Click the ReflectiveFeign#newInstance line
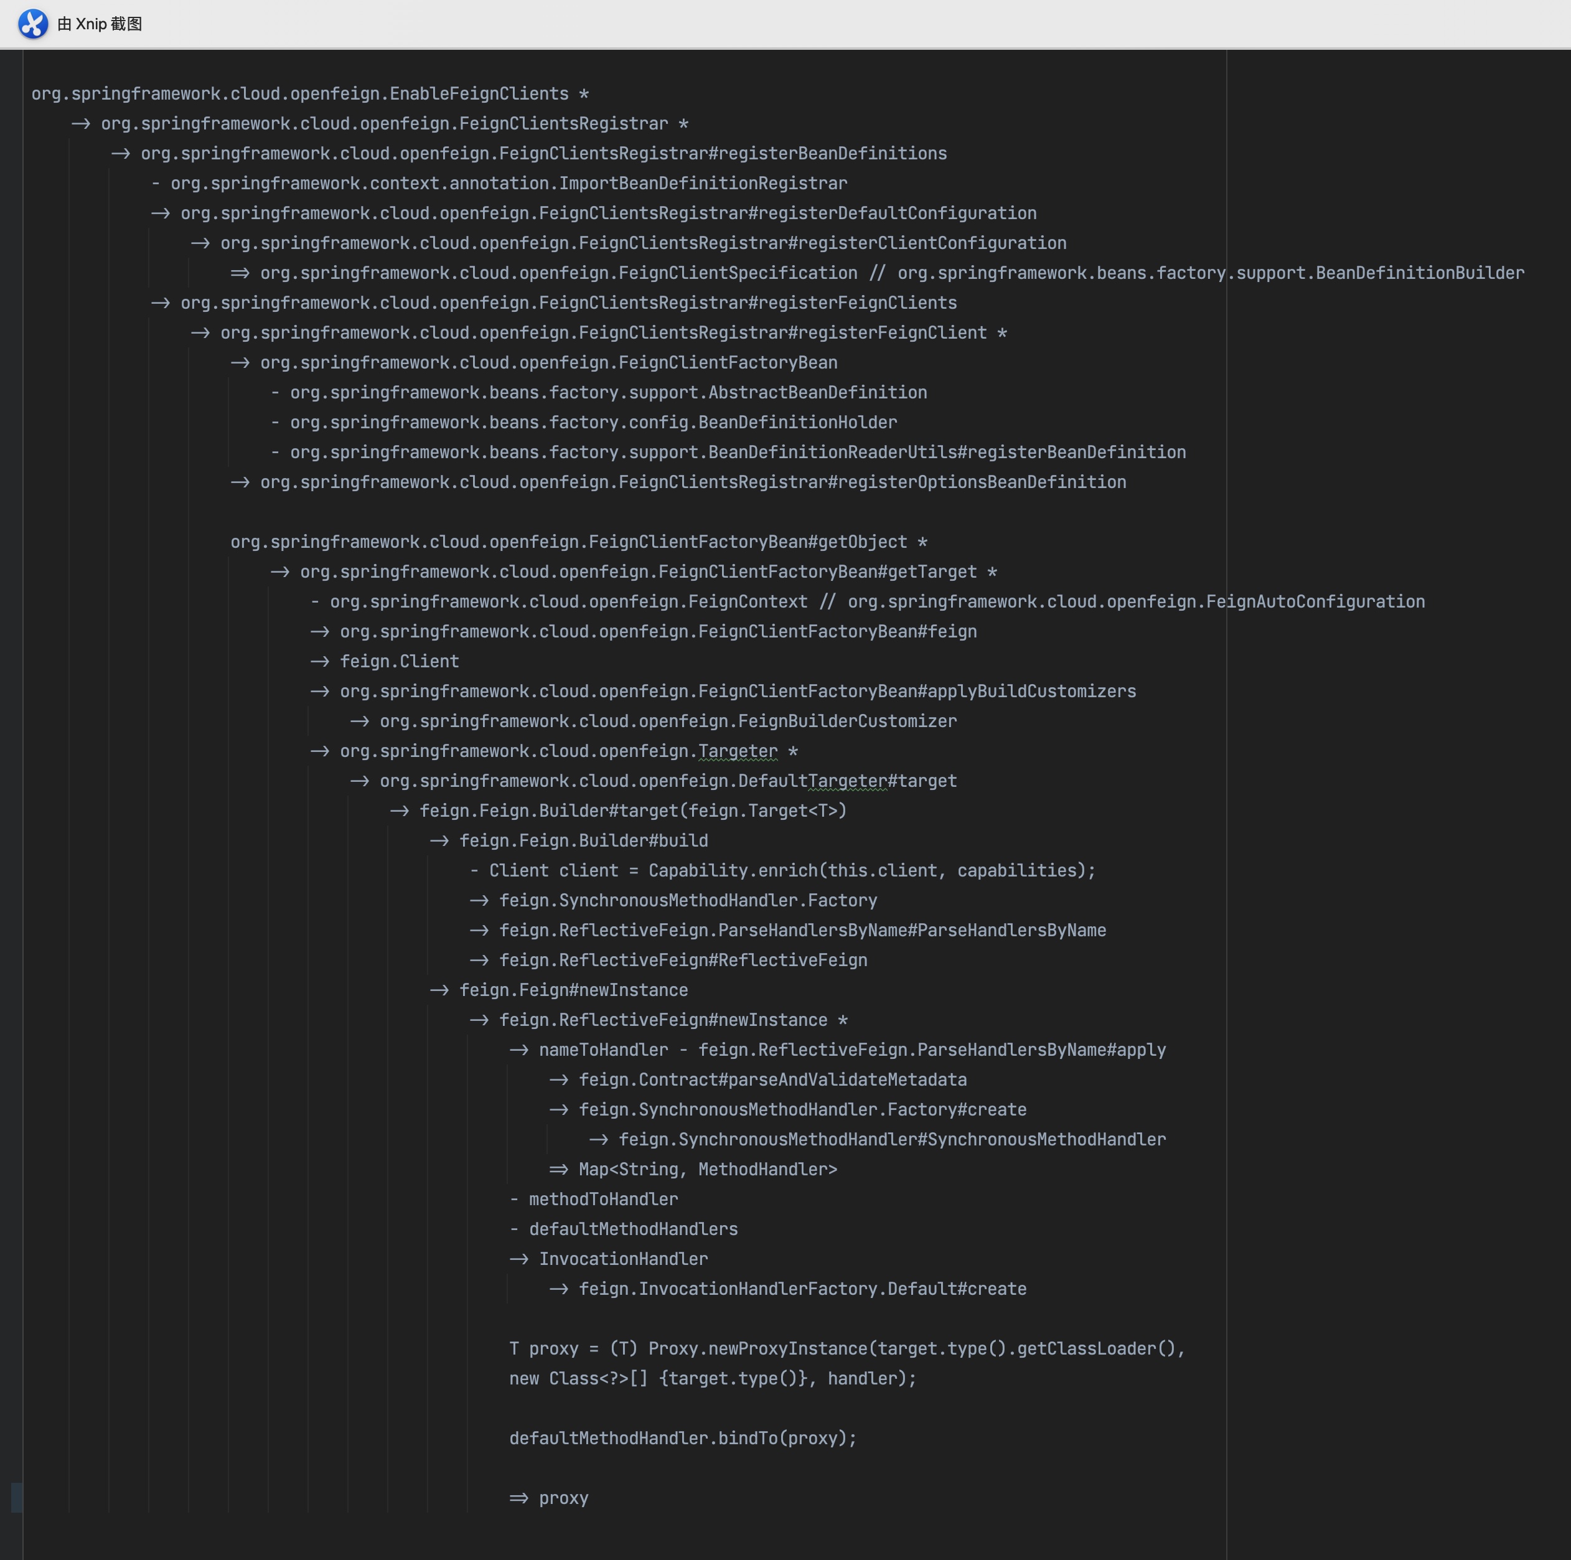1571x1560 pixels. 663,1020
